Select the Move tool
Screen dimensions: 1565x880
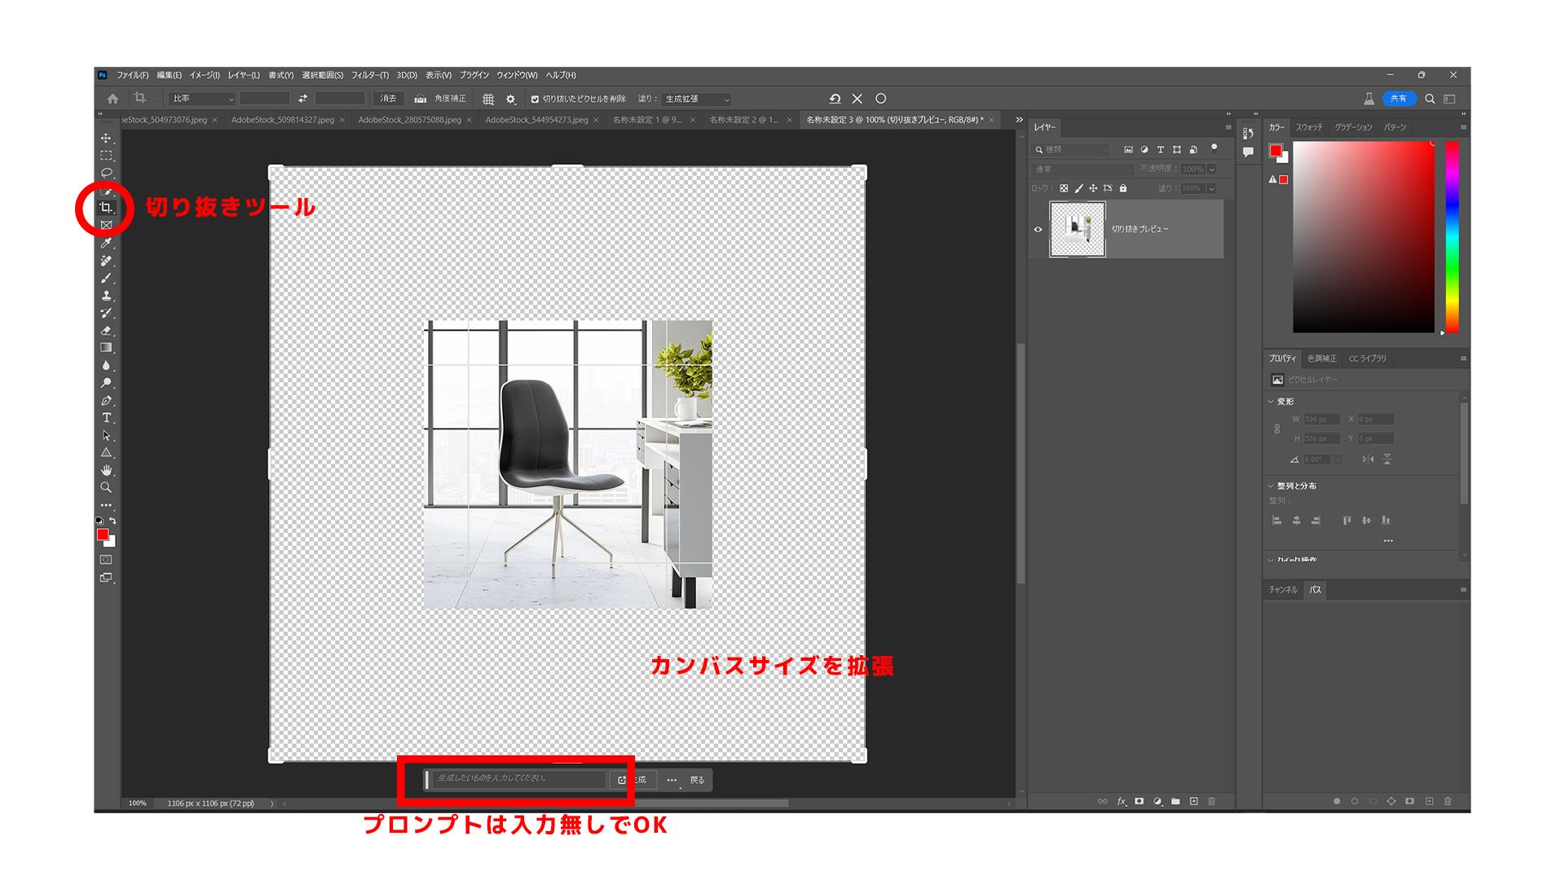106,139
